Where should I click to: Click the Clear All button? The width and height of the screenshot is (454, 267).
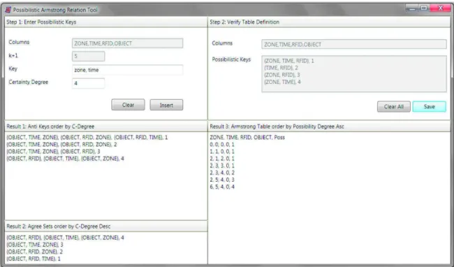pyautogui.click(x=393, y=106)
